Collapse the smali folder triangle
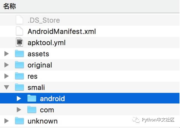Viewport: 180px width, 128px height. 7,88
